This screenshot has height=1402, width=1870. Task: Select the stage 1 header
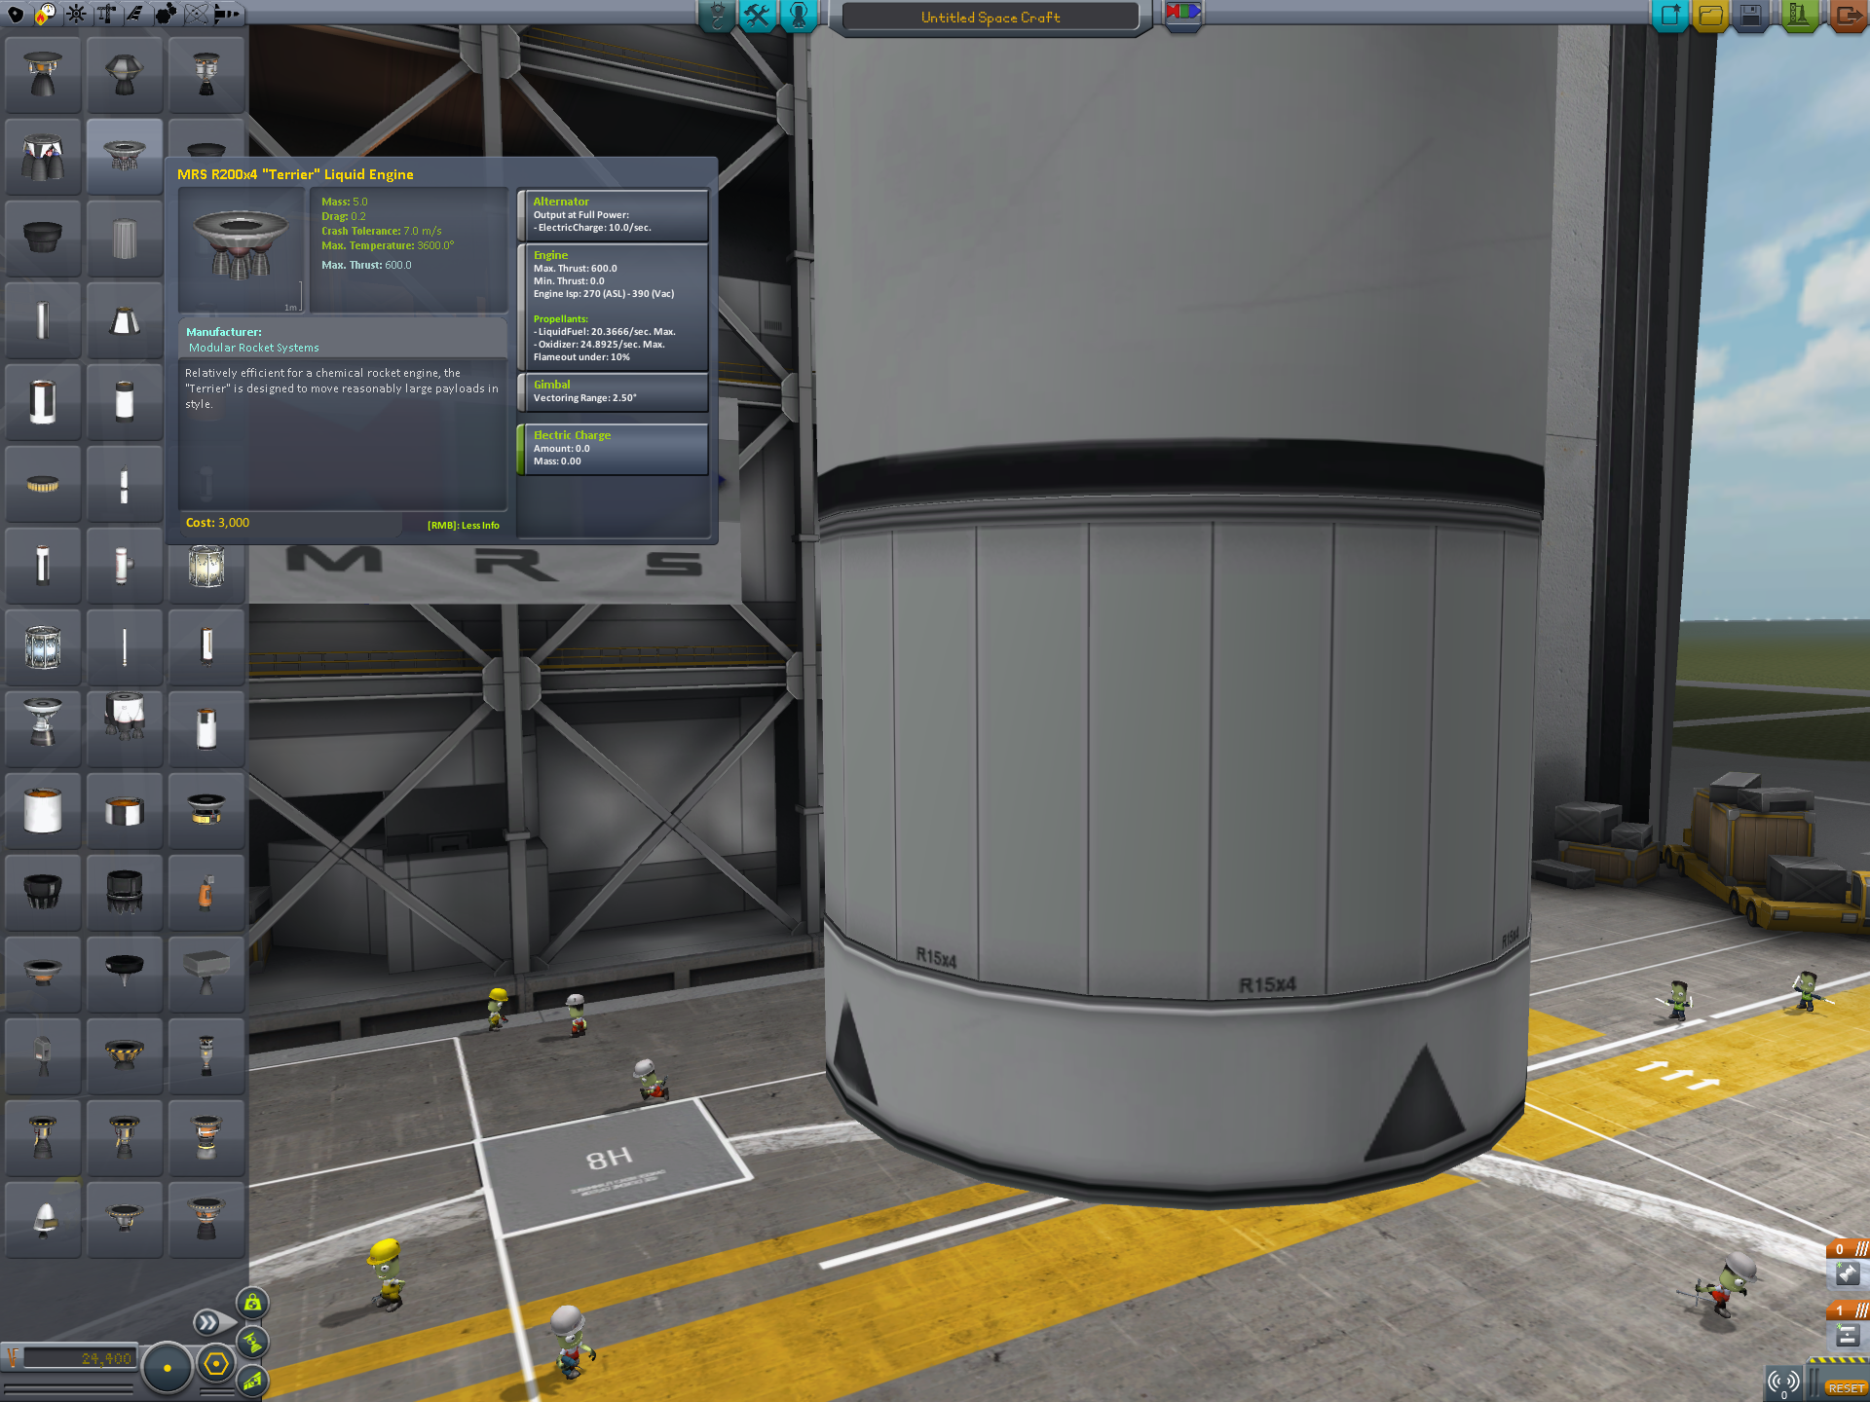(x=1848, y=1310)
